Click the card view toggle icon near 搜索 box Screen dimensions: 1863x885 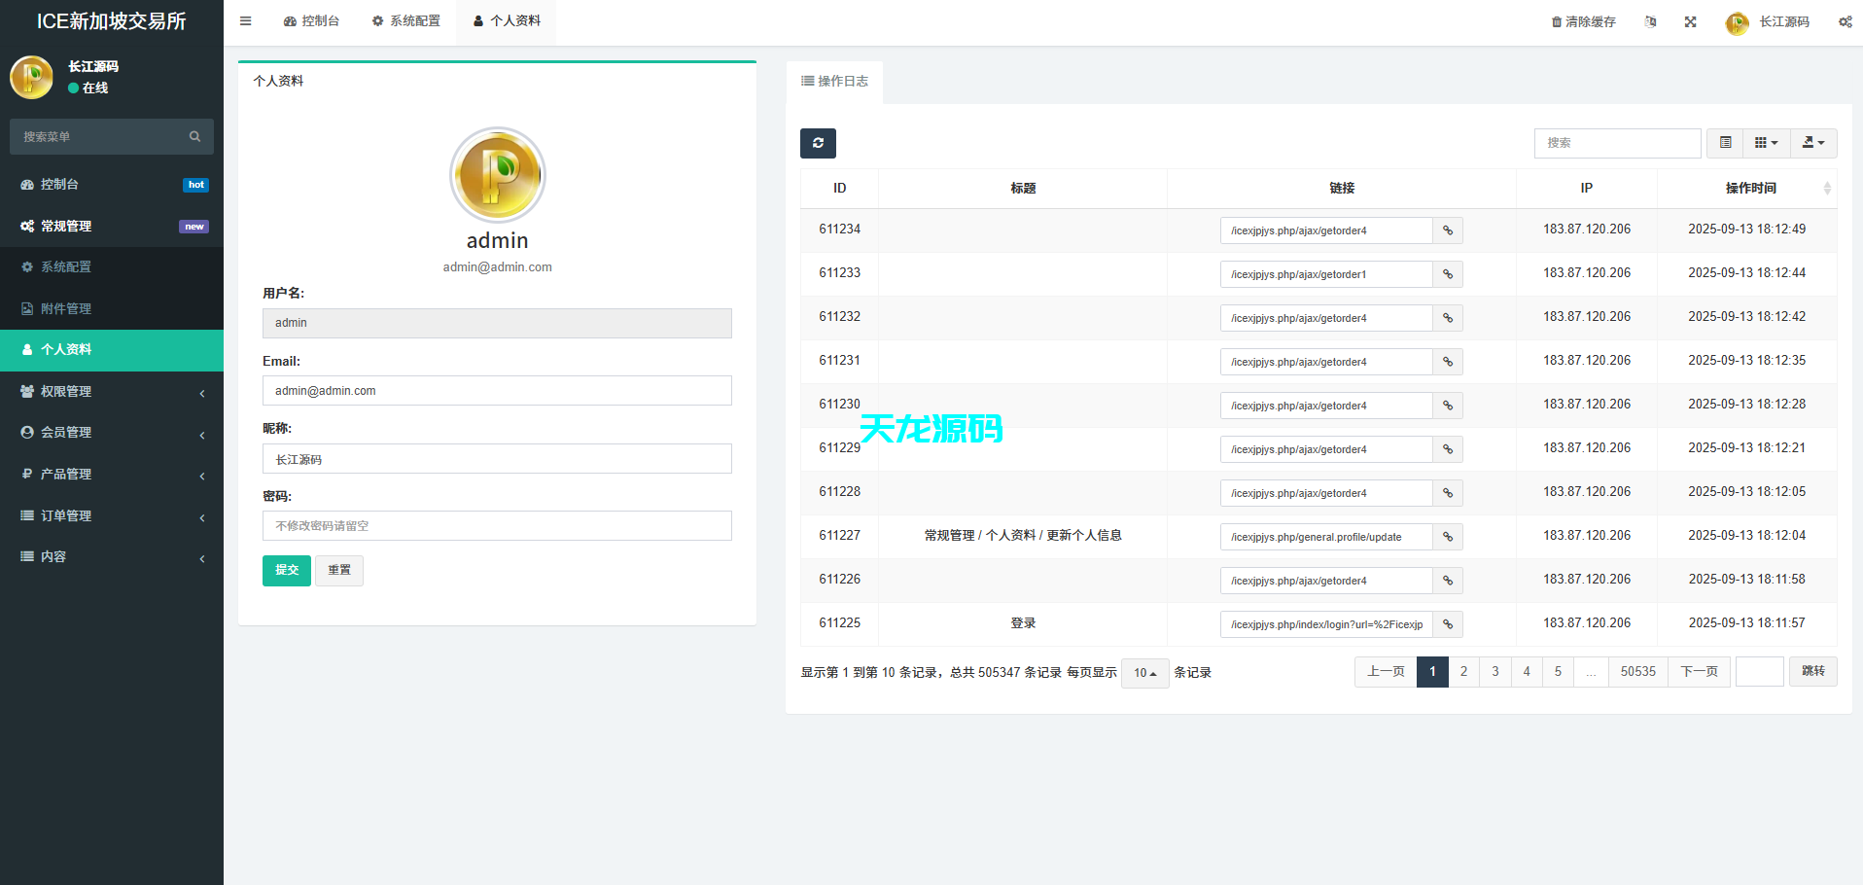pyautogui.click(x=1725, y=142)
